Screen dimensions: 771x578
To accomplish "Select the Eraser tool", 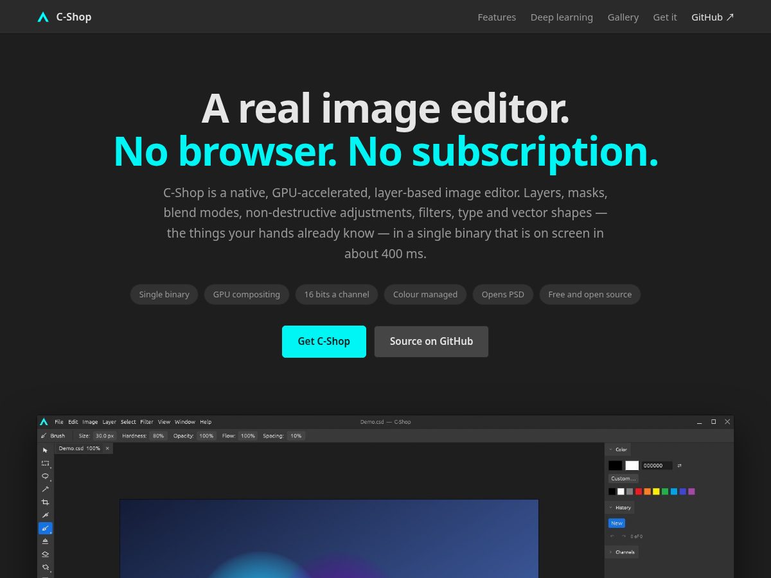I will click(45, 554).
